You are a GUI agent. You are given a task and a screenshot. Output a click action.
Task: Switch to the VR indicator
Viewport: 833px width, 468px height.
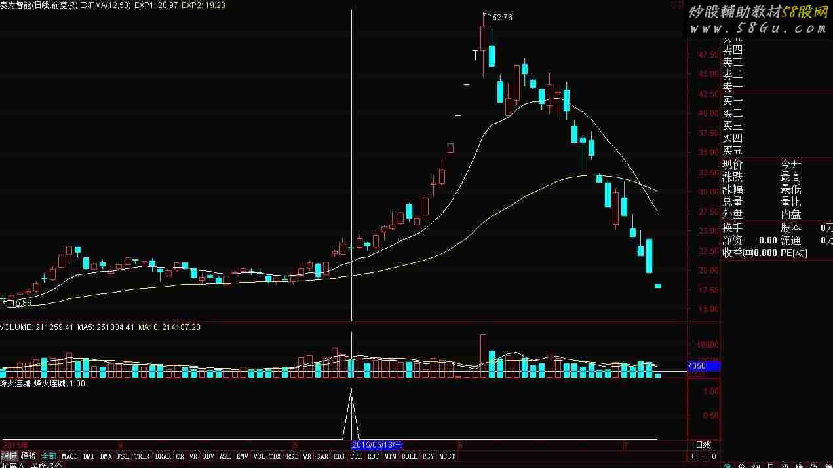193,456
